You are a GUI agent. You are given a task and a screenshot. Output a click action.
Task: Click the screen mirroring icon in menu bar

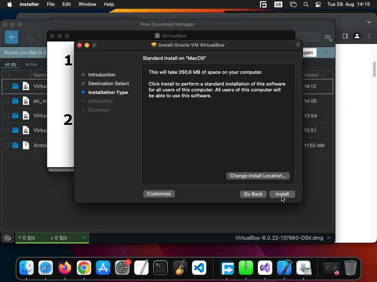pos(293,4)
